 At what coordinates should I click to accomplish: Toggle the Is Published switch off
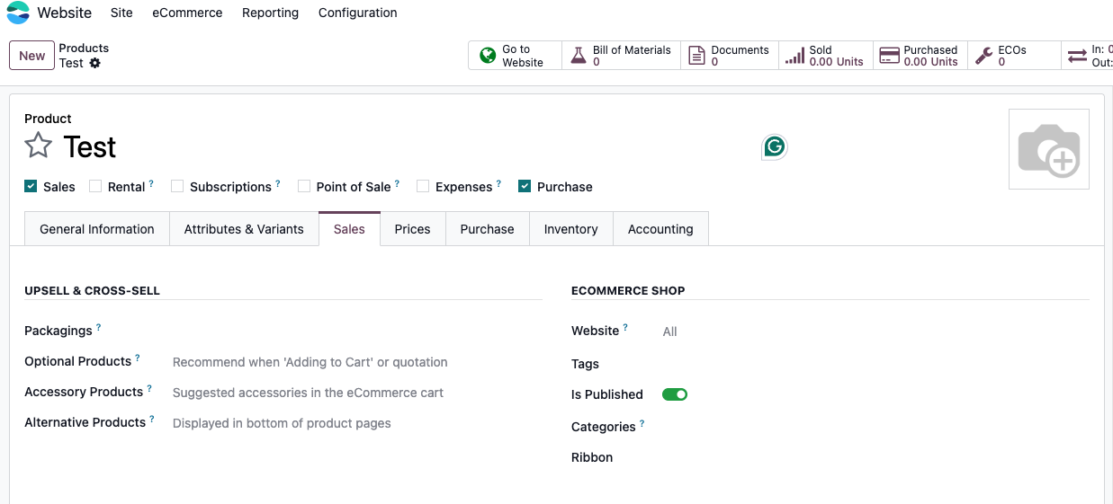(x=675, y=394)
